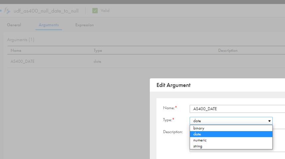Open the Expression tab
The height and width of the screenshot is (159, 285).
(x=84, y=25)
